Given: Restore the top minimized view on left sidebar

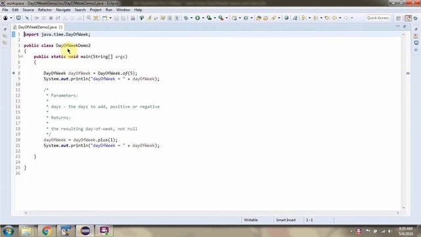Looking at the screenshot, I should [x=5, y=29].
